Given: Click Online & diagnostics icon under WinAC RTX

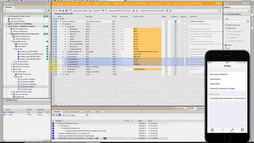Looking at the screenshot, I should click(13, 39).
